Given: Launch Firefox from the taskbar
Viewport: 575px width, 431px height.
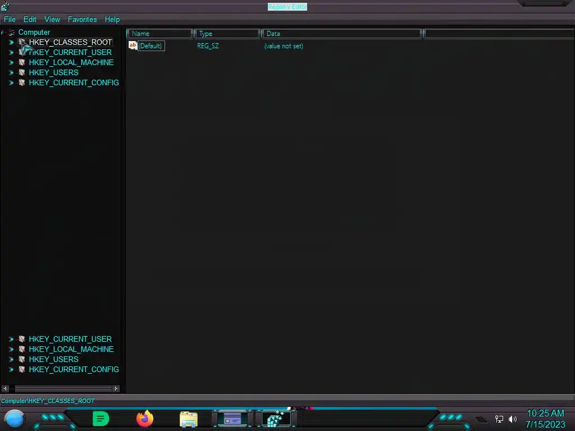Looking at the screenshot, I should tap(144, 419).
